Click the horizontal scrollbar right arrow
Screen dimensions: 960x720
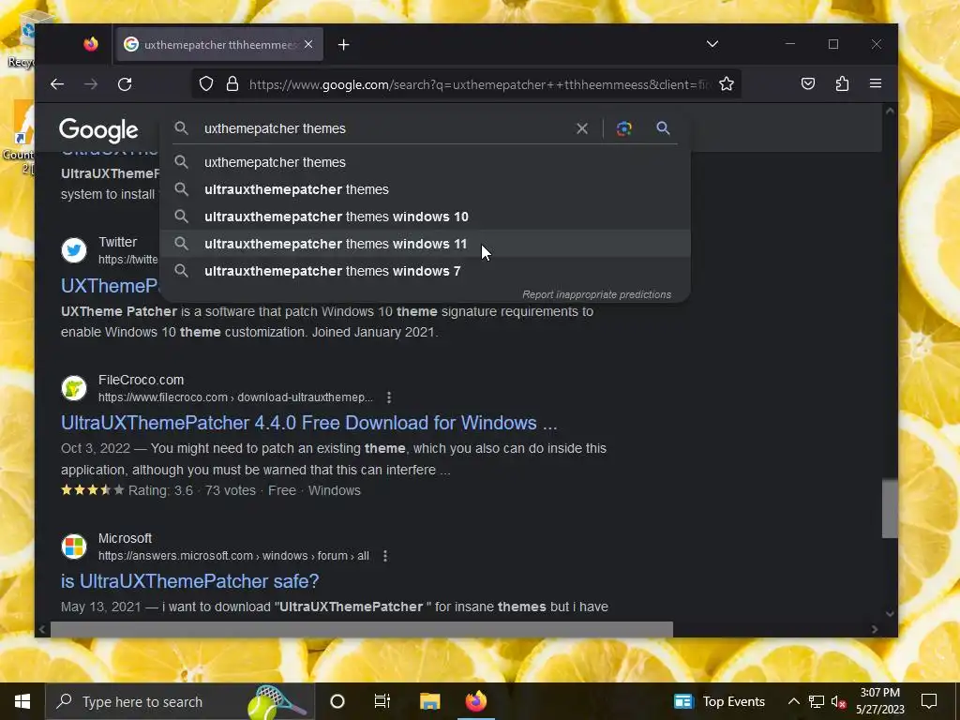(875, 629)
